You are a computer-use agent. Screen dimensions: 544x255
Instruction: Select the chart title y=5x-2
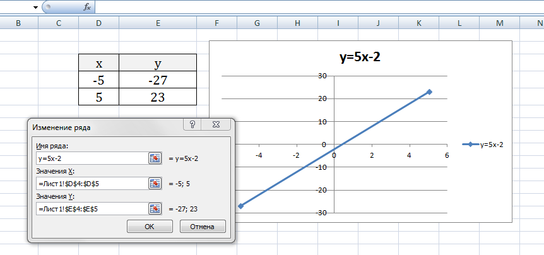coord(360,58)
